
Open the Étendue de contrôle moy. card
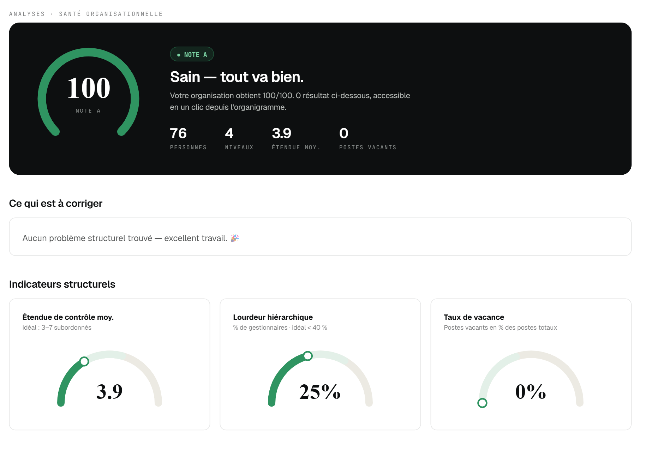click(x=109, y=364)
